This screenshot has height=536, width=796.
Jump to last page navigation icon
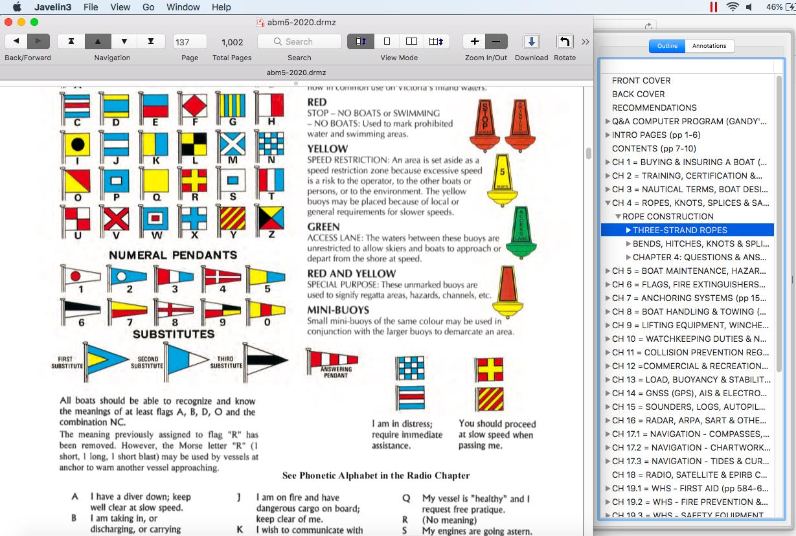pos(150,41)
